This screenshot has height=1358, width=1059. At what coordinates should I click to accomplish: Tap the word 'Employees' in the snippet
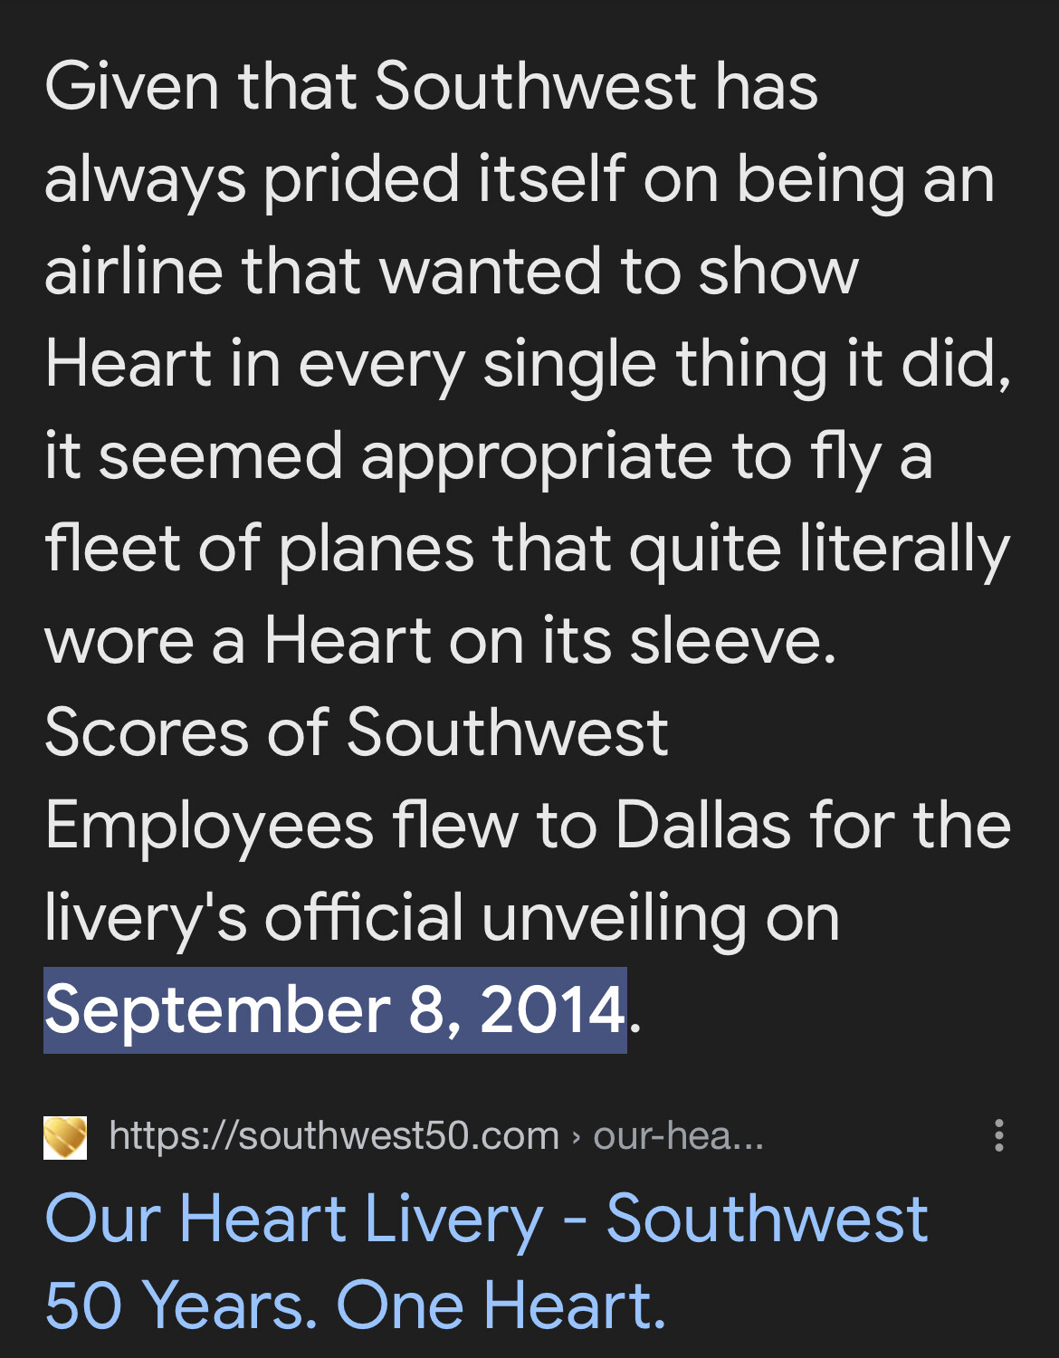tap(209, 828)
